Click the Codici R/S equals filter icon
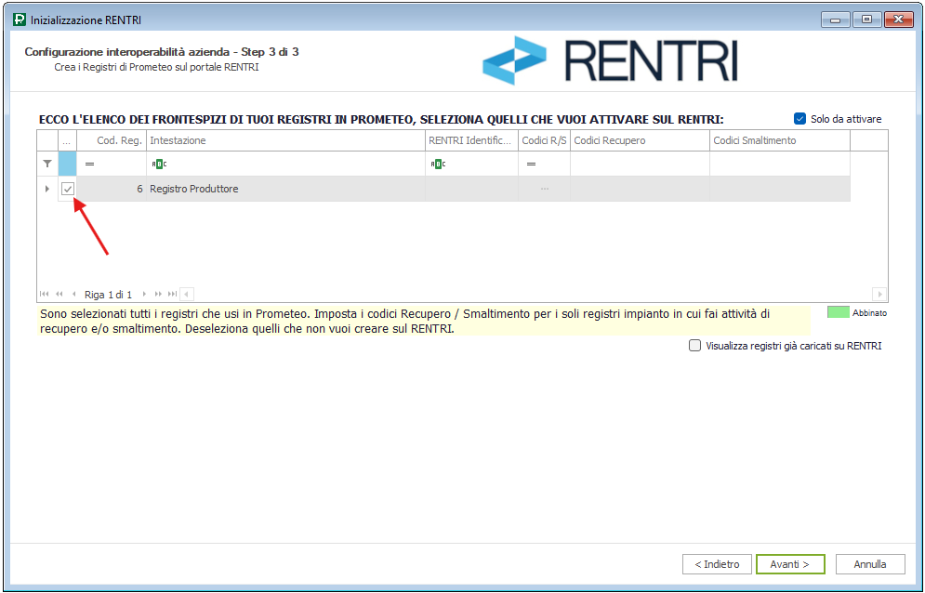 (531, 164)
